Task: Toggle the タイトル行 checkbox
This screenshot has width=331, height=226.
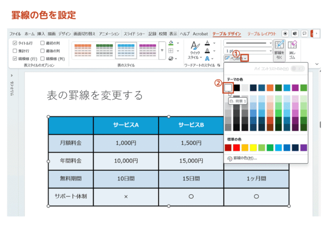Action: click(x=15, y=43)
